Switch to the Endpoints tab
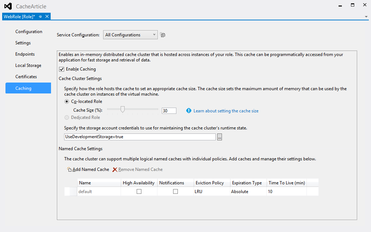 25,54
